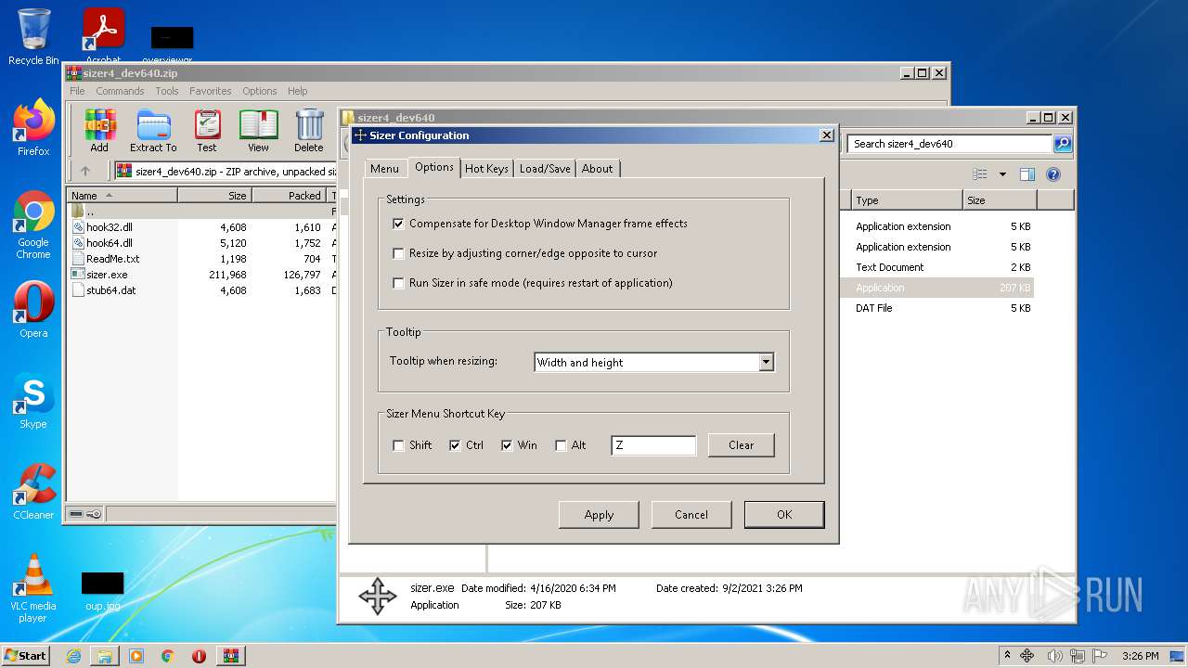This screenshot has width=1188, height=668.
Task: Click WinRAR icon in the taskbar
Action: [231, 656]
